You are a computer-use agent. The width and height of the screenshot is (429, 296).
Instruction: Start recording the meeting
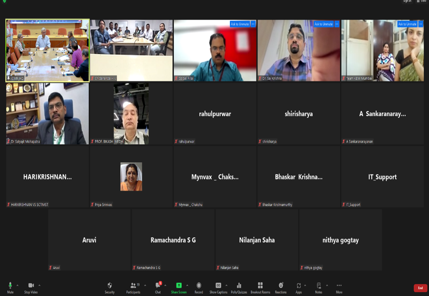pyautogui.click(x=199, y=288)
